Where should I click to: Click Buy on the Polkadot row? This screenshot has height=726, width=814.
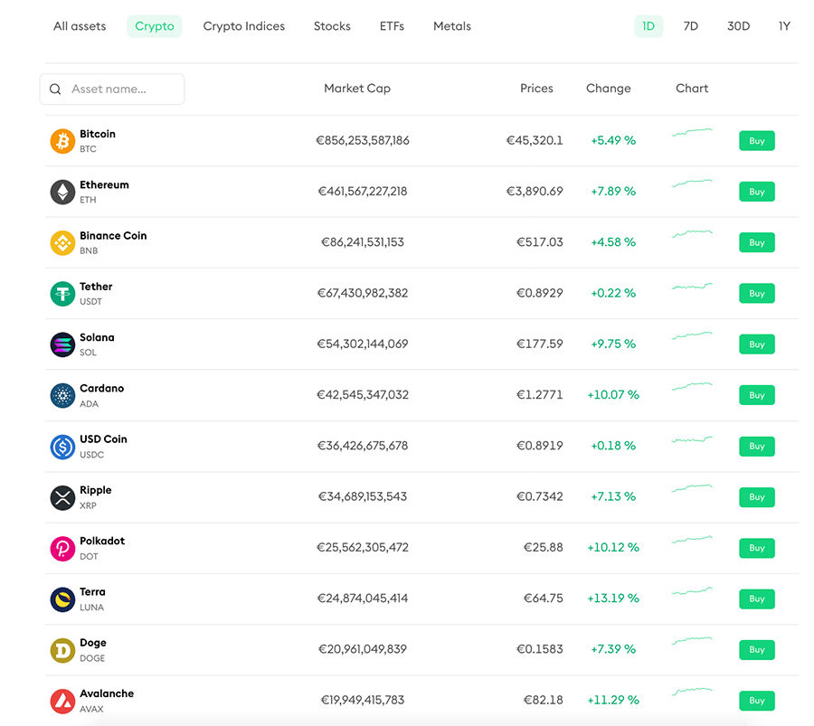(757, 548)
